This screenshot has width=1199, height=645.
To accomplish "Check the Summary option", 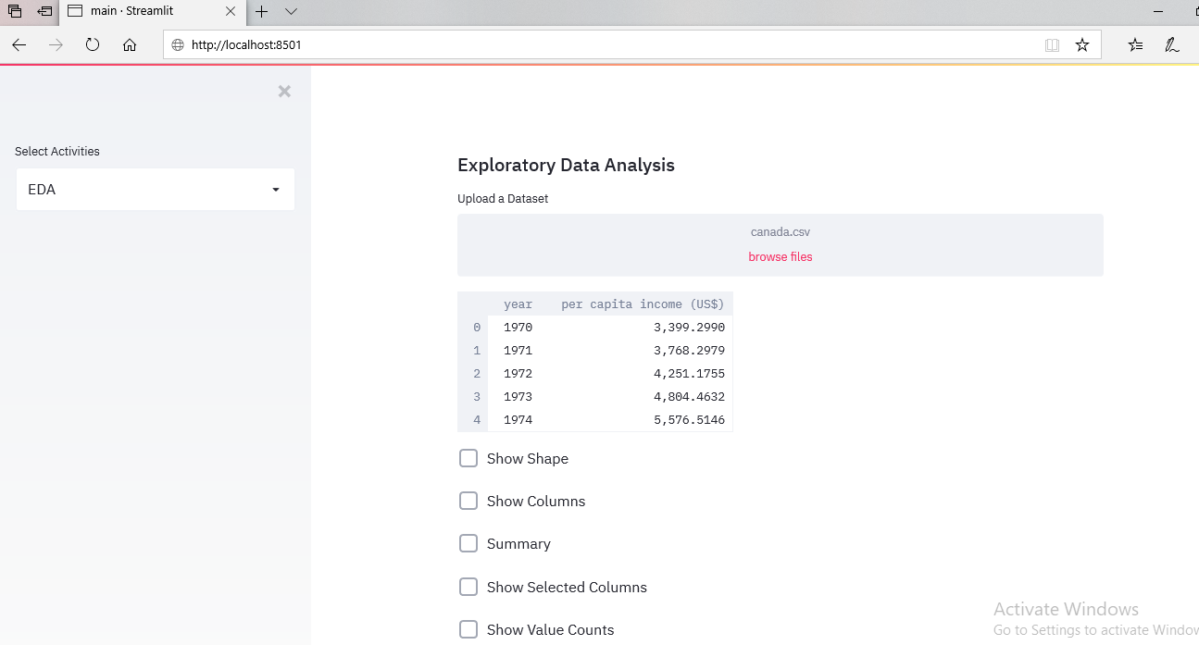I will [x=468, y=543].
